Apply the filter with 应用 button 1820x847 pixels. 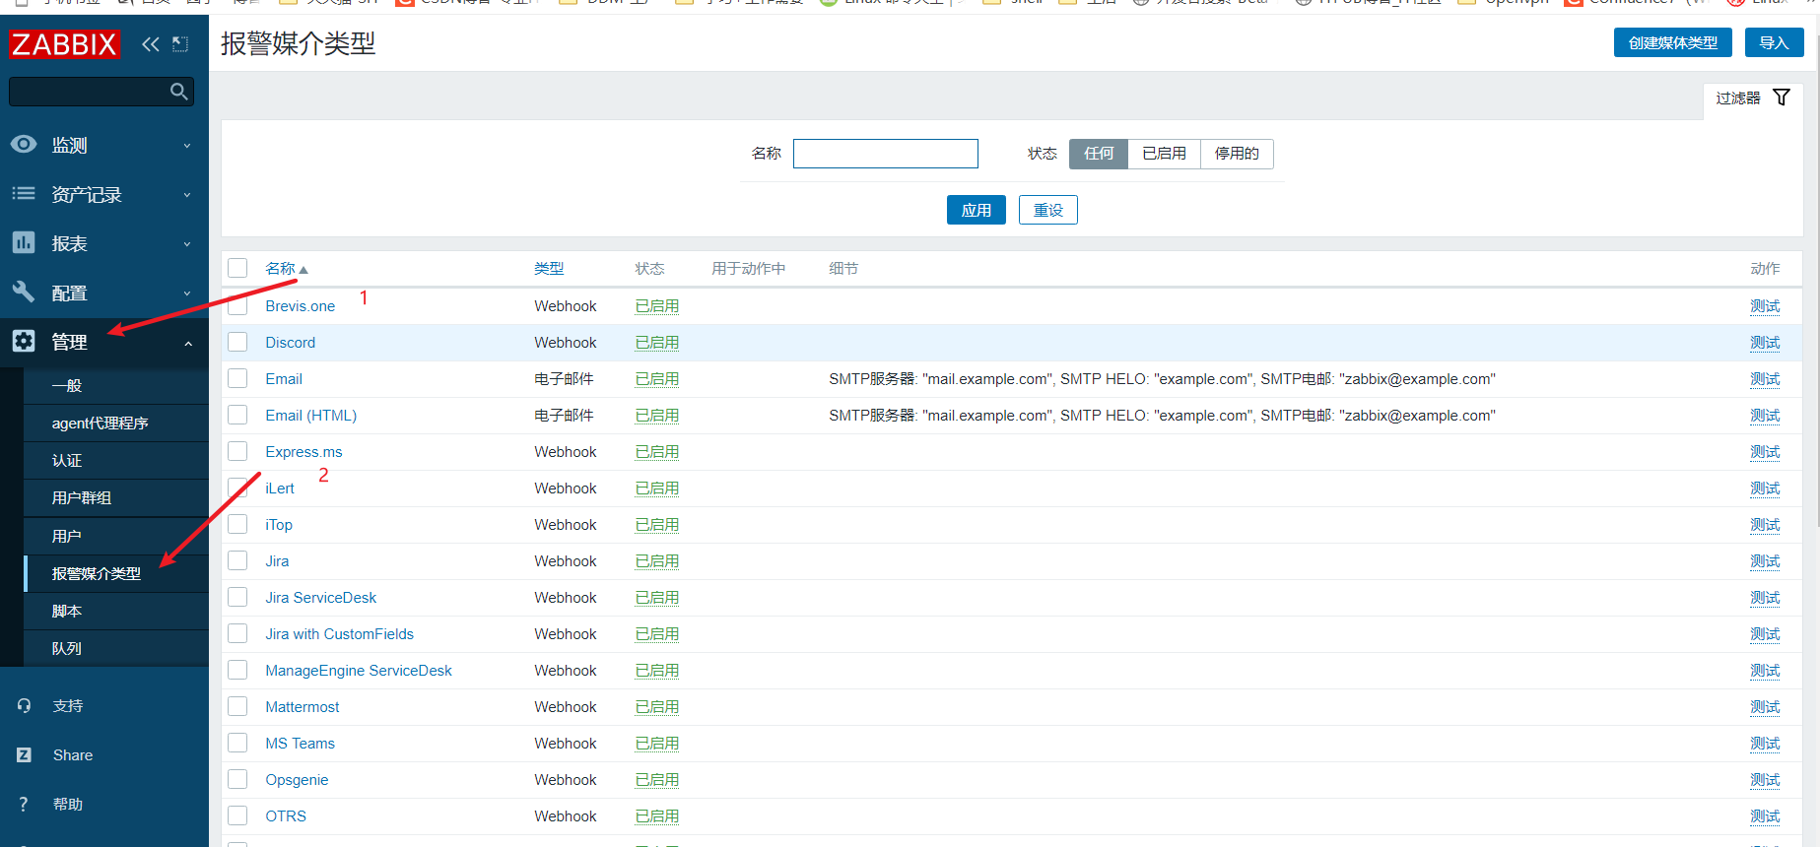tap(976, 210)
